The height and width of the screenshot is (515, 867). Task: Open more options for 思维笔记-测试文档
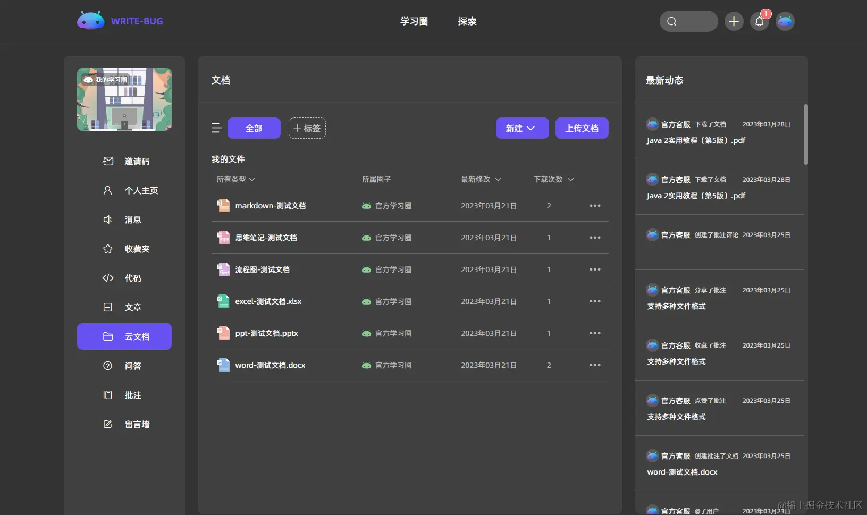[595, 238]
